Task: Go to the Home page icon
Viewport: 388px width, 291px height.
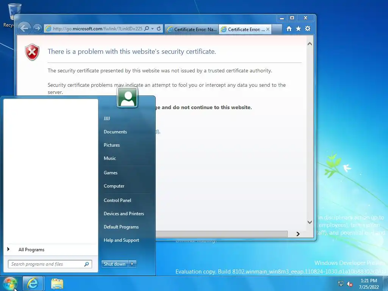Action: 289,29
